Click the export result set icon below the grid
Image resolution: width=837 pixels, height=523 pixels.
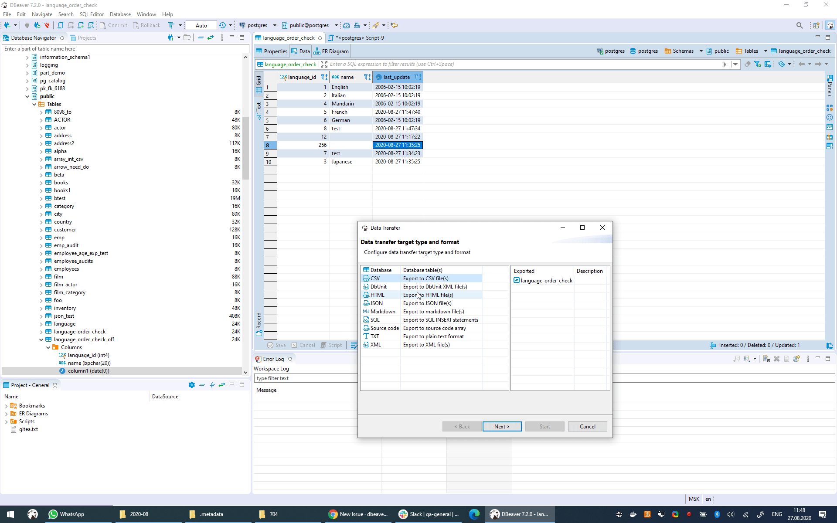tap(830, 345)
